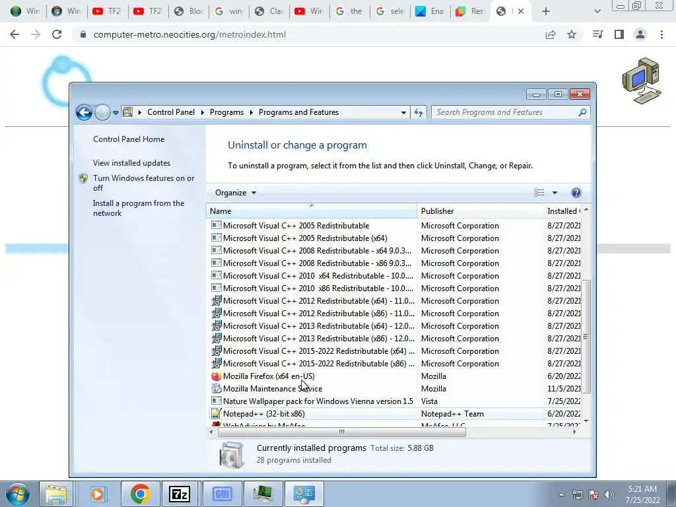Click the vertical scrollbar thumb of program list
Viewport: 676px width, 507px height.
click(x=586, y=337)
